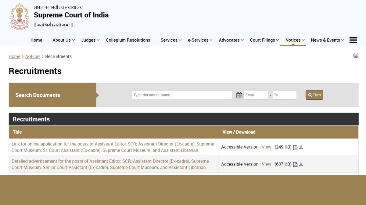Image resolution: width=366 pixels, height=205 pixels.
Task: Open the Notices breadcrumb link
Action: pos(33,56)
